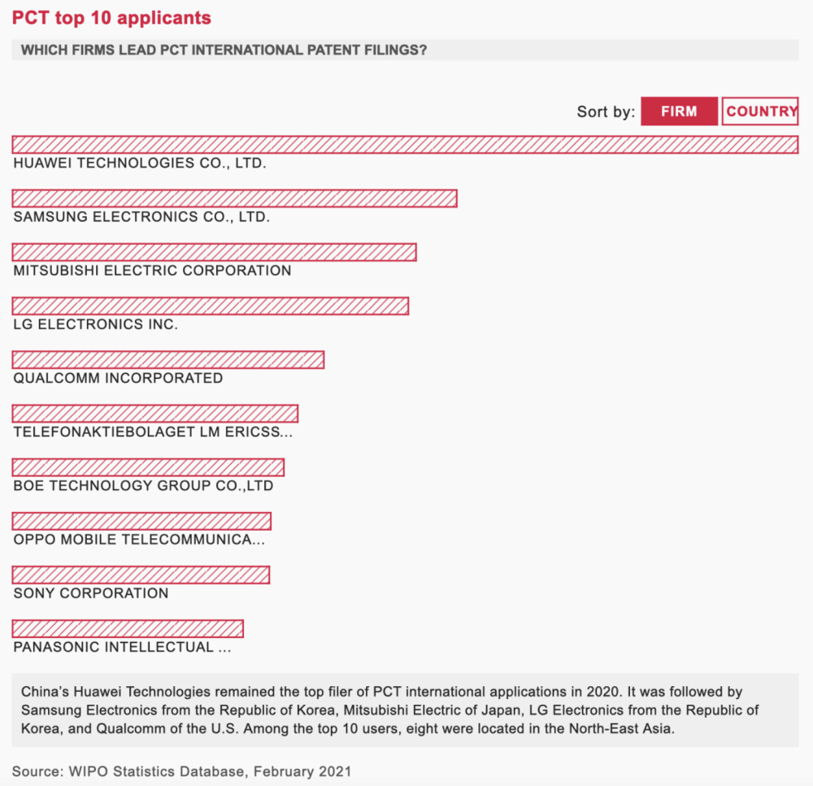Sort the chart by FIRM

pyautogui.click(x=679, y=111)
